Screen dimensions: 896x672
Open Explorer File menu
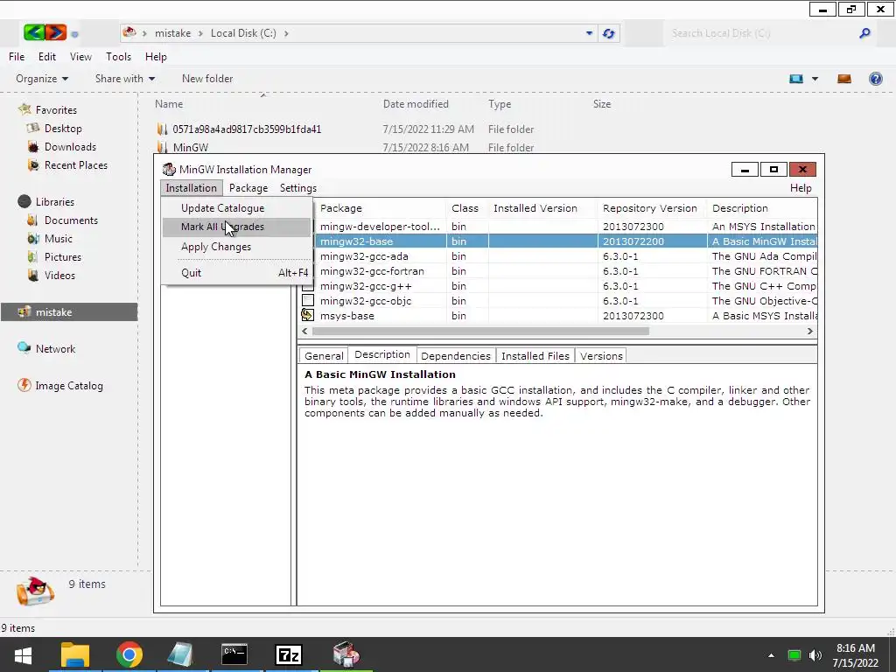click(17, 57)
